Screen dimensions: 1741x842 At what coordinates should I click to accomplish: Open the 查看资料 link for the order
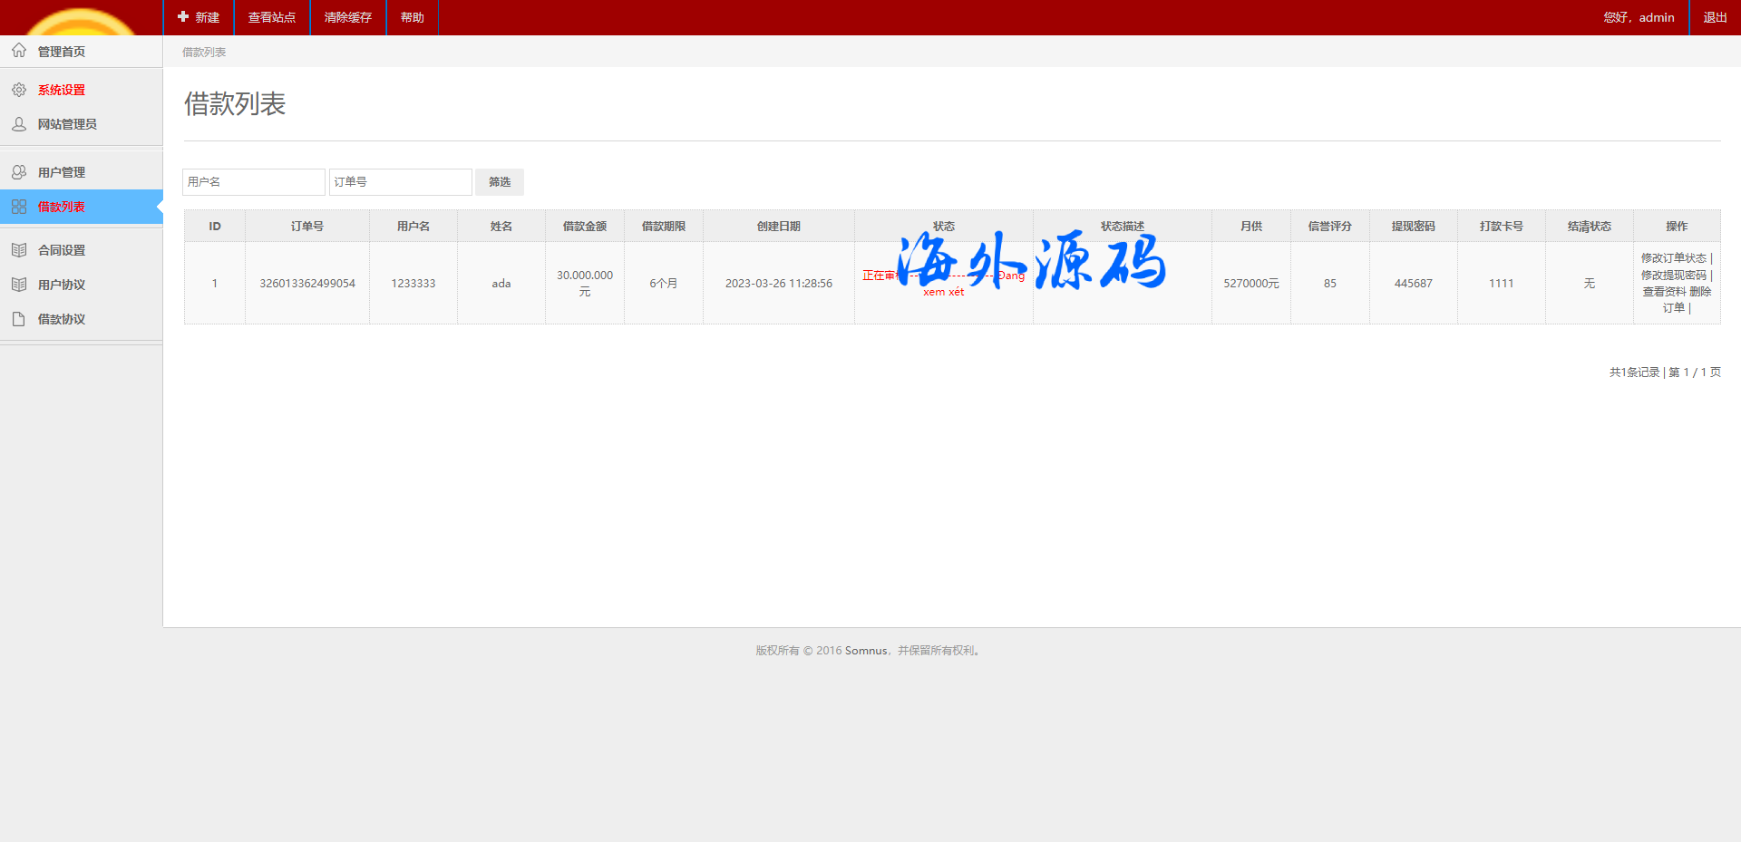coord(1664,292)
